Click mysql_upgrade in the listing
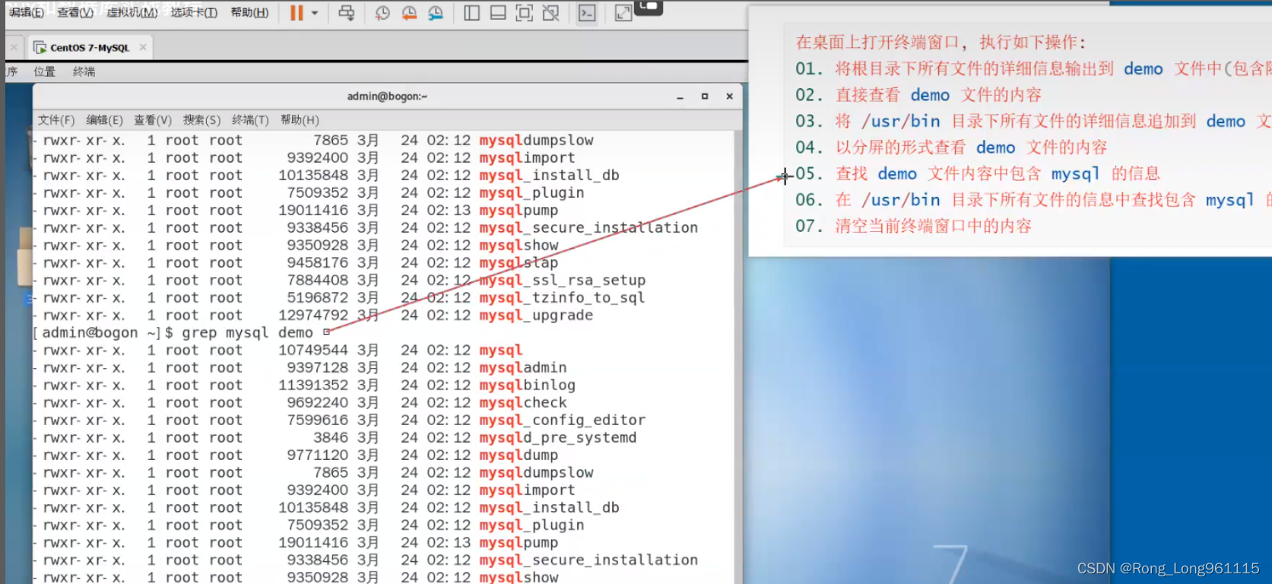The height and width of the screenshot is (584, 1272). click(536, 316)
